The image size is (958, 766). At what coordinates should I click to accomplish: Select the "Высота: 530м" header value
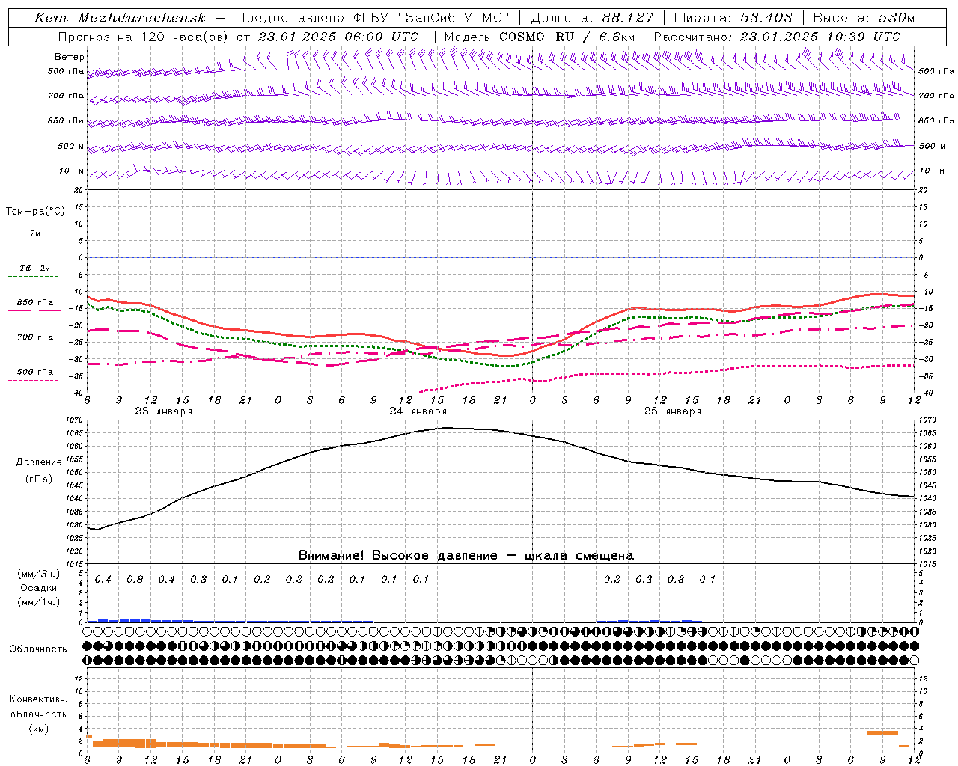tap(864, 18)
